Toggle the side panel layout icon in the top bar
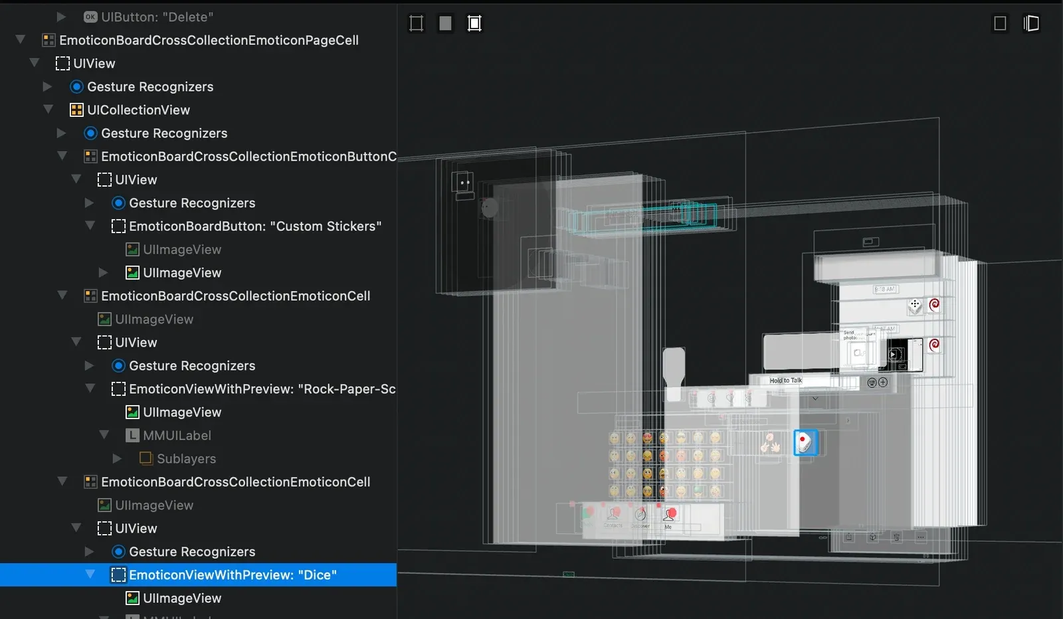 click(1031, 23)
